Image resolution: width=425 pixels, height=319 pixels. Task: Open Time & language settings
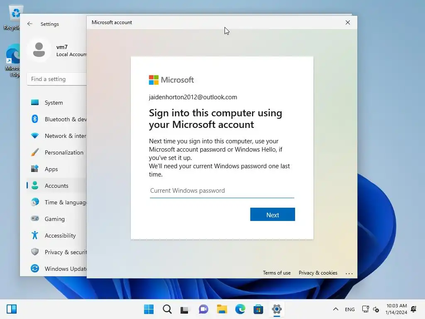click(x=56, y=202)
